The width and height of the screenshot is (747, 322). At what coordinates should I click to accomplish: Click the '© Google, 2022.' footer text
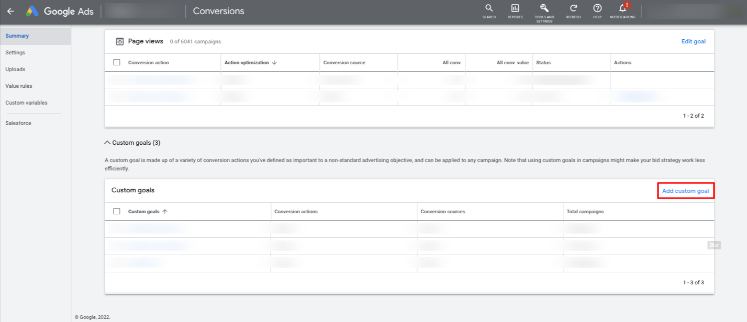[93, 317]
